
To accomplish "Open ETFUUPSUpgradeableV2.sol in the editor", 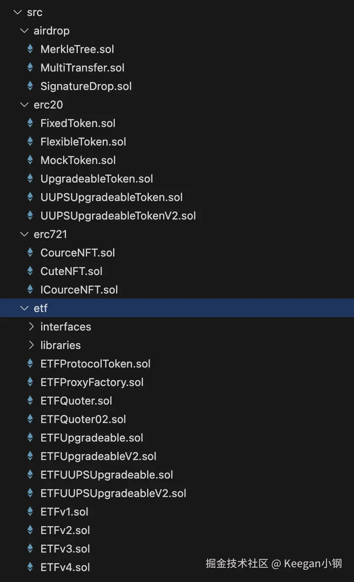I will (113, 493).
